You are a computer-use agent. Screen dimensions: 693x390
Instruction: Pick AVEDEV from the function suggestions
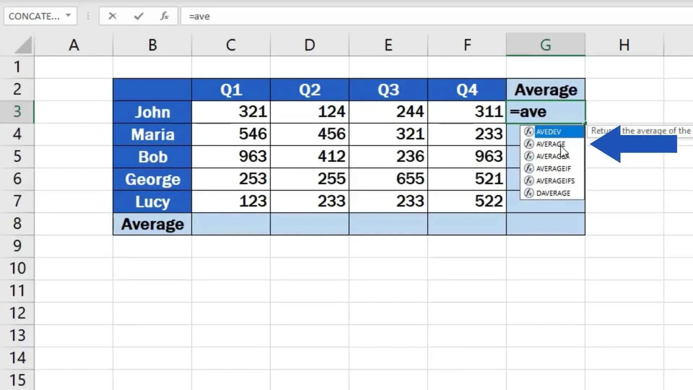pos(548,132)
